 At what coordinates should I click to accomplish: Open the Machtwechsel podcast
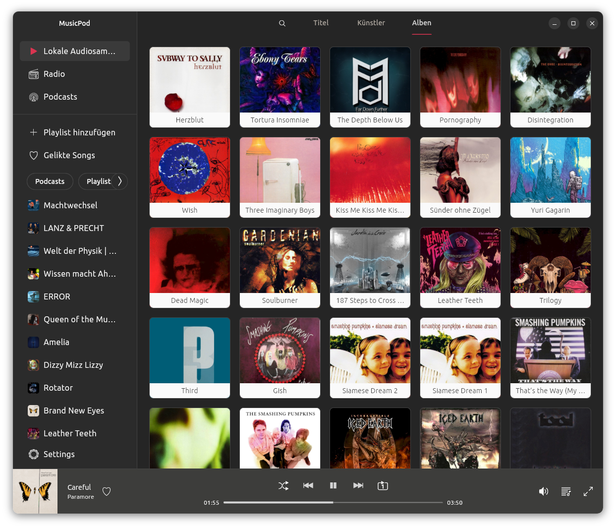tap(75, 205)
